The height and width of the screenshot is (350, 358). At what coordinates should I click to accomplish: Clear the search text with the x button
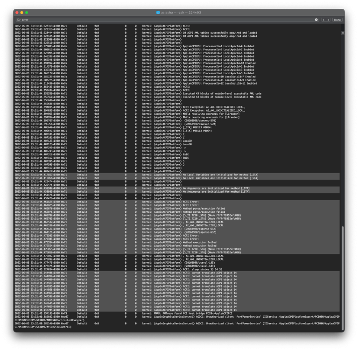click(x=316, y=20)
